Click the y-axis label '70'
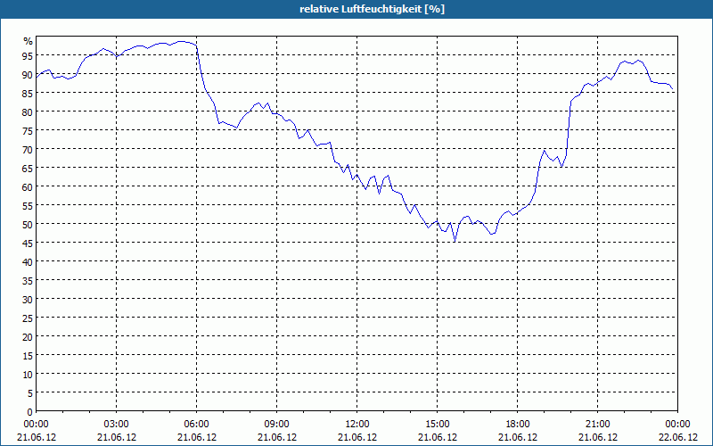Viewport: 713px width, 446px height. (29, 149)
